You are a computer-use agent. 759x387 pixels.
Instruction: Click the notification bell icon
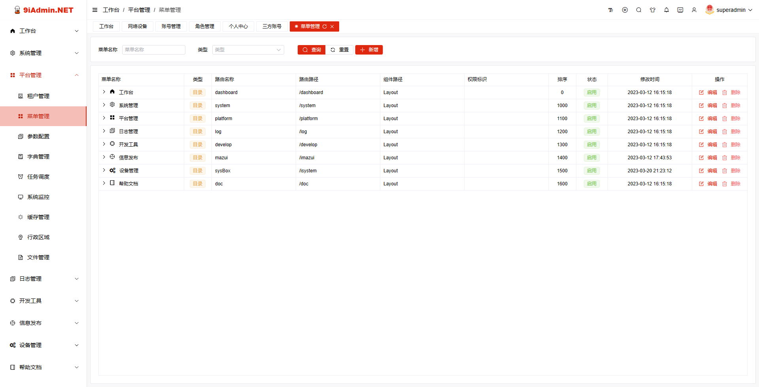click(666, 10)
